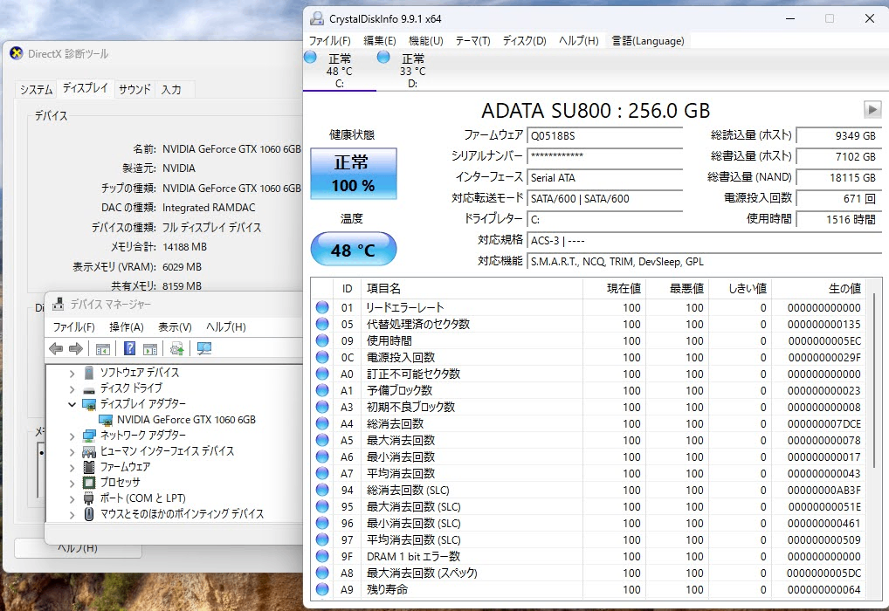The height and width of the screenshot is (611, 889).
Task: Click CrystalDiskInfo title bar app icon
Action: [x=316, y=18]
